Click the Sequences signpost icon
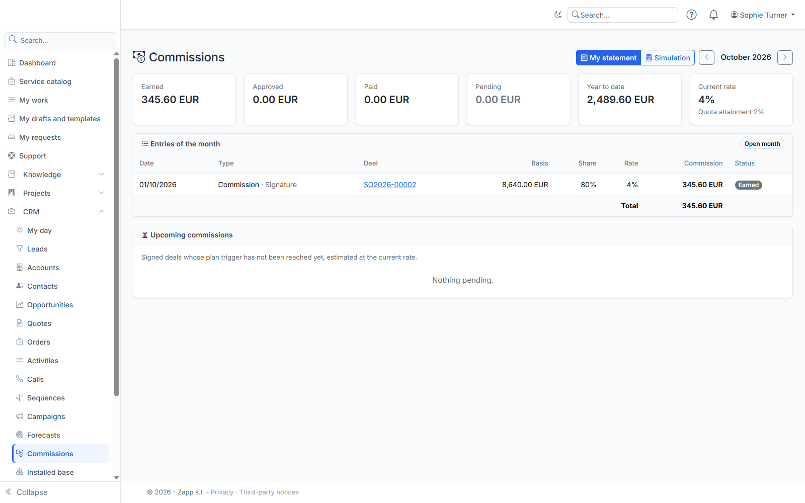 20,397
